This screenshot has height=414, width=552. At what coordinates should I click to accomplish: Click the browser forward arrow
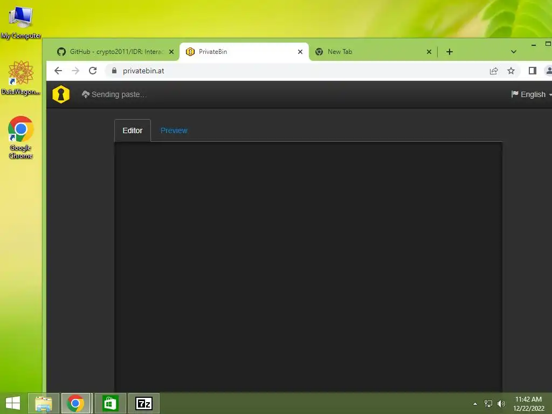coord(75,71)
